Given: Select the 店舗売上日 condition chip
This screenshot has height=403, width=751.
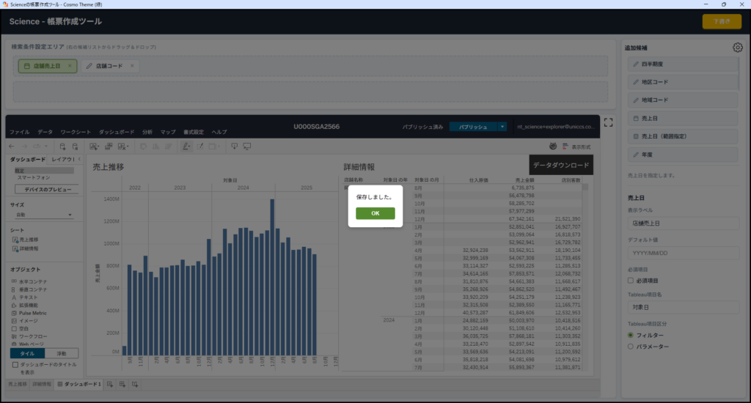Looking at the screenshot, I should (x=48, y=66).
